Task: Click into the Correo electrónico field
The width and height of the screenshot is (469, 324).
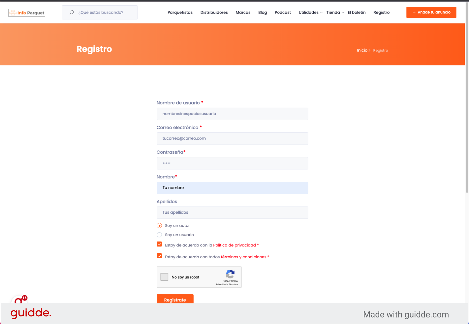Action: 232,139
